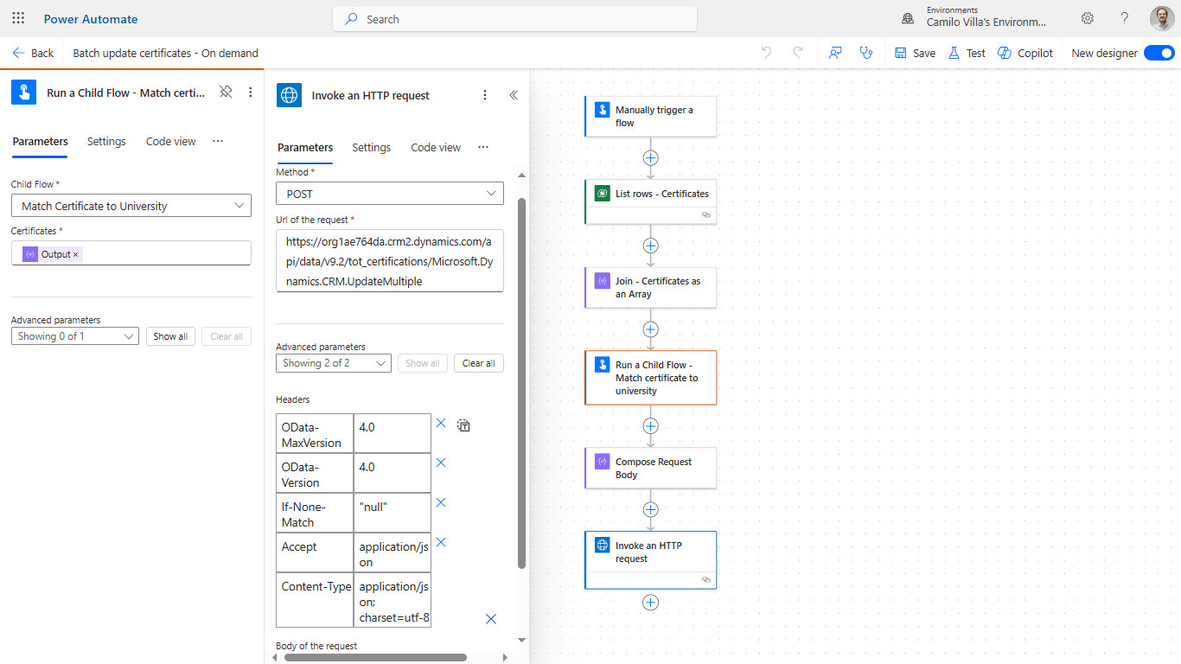The width and height of the screenshot is (1181, 664).
Task: Click the Content-Type header value cell
Action: (x=393, y=600)
